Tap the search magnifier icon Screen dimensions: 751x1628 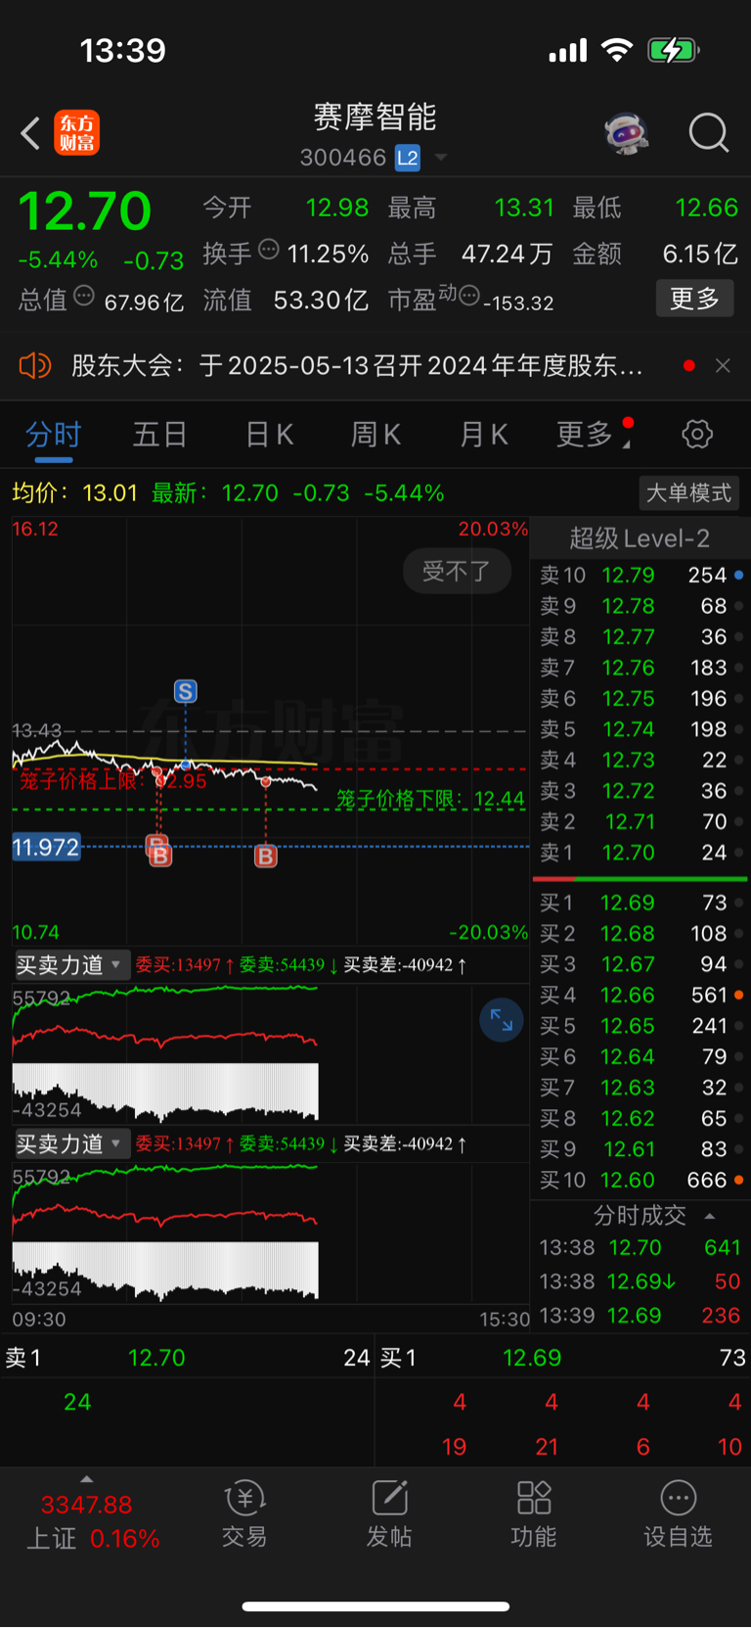[708, 133]
